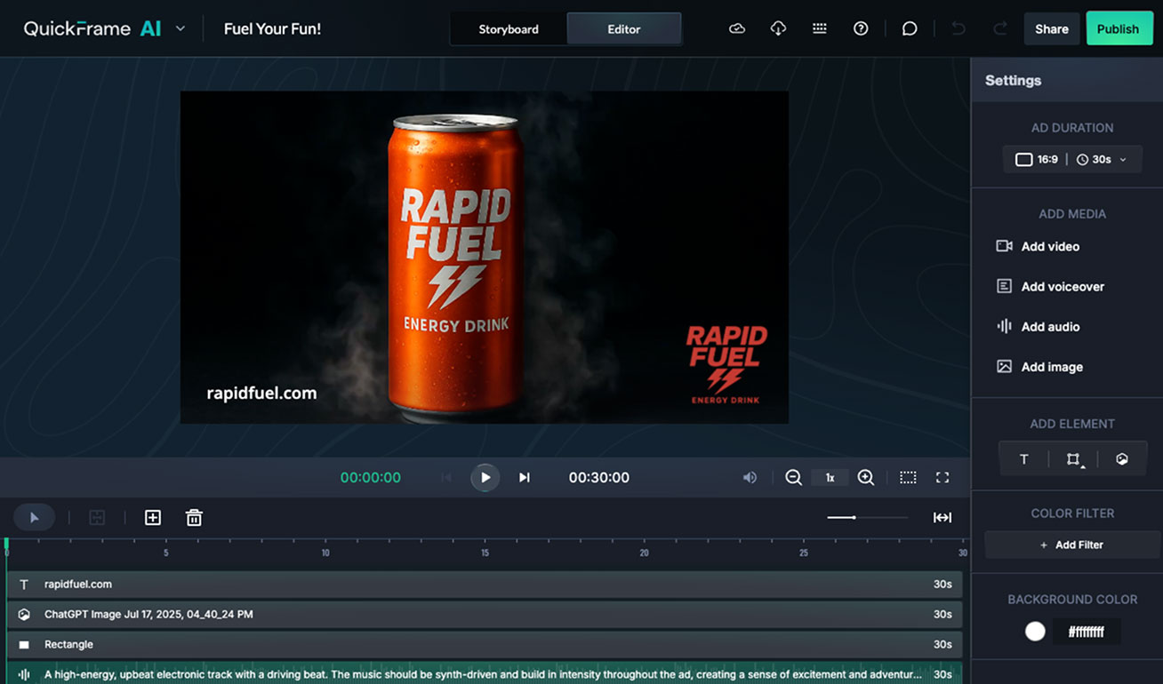Viewport: 1163px width, 684px height.
Task: Toggle the dashed safe-area frame icon
Action: [907, 478]
